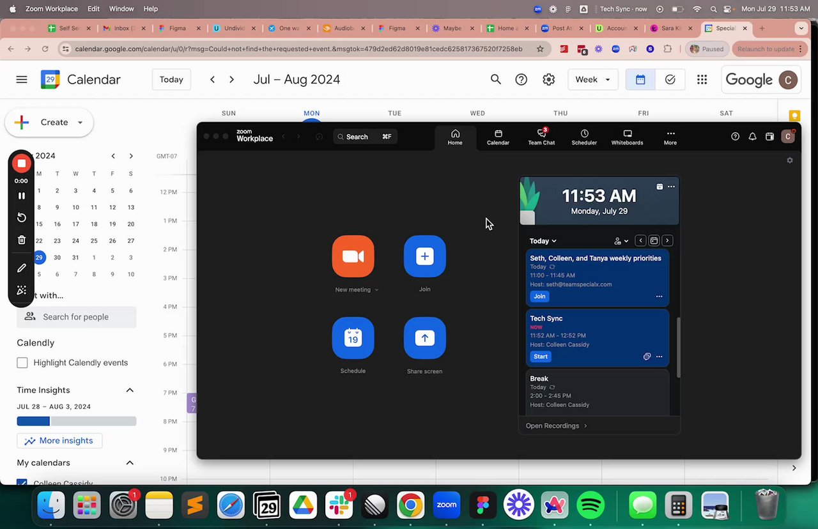
Task: Open Google Calendar main menu hamburger
Action: (x=22, y=79)
